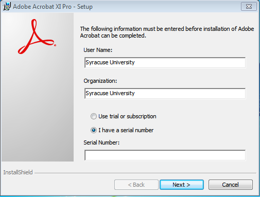Close the Setup window with X

coord(249,7)
